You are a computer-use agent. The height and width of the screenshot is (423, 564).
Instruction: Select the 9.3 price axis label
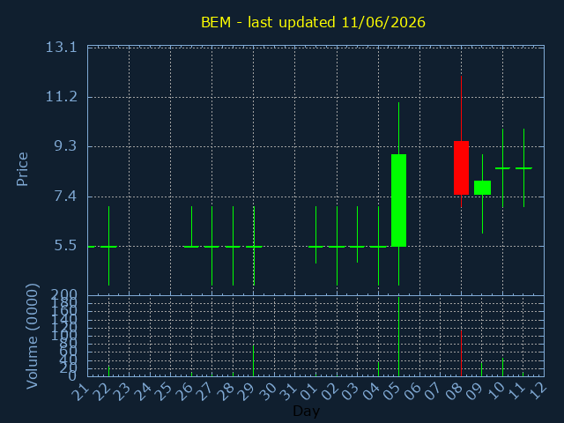(x=65, y=146)
